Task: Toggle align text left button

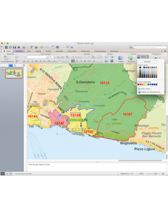Action: [x=73, y=61]
